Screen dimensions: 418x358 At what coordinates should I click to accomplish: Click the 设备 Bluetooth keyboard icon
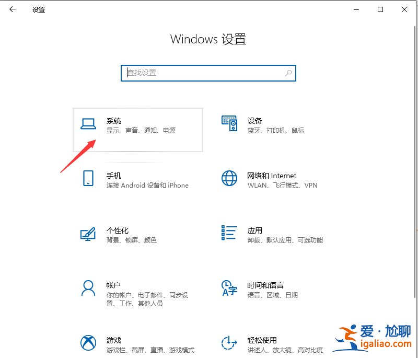pyautogui.click(x=229, y=124)
